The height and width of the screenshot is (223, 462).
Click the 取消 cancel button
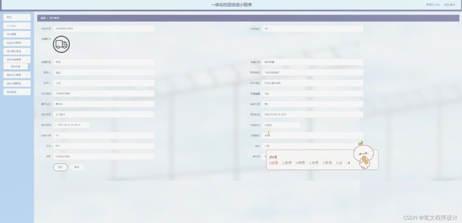(x=77, y=167)
